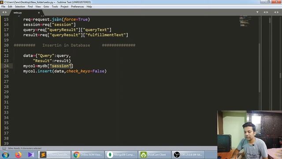Switch to MongoDB Compass taskbar button
The image size is (282, 159).
click(121, 155)
